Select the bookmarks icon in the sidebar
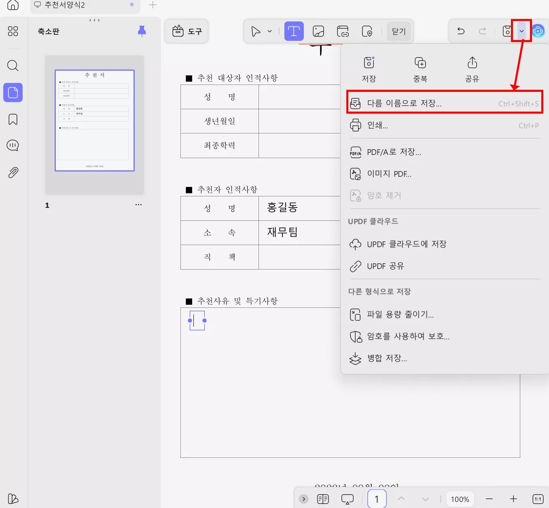 [x=13, y=119]
